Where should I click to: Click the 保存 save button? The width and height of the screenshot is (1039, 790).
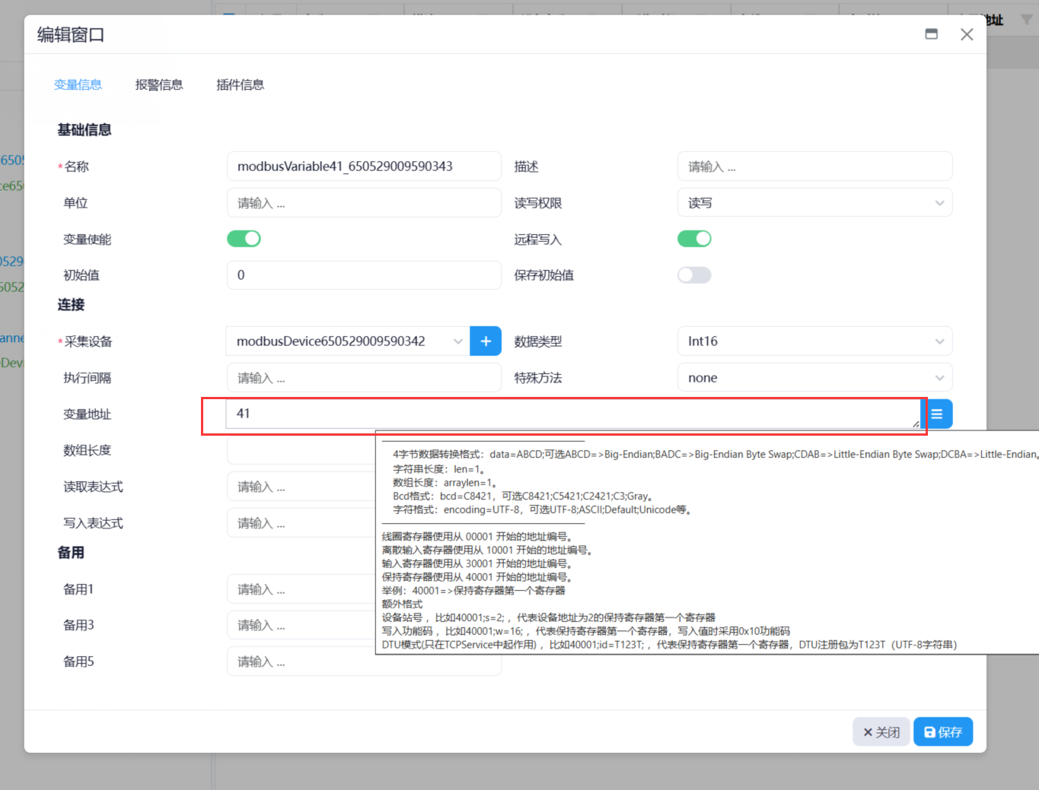click(942, 731)
